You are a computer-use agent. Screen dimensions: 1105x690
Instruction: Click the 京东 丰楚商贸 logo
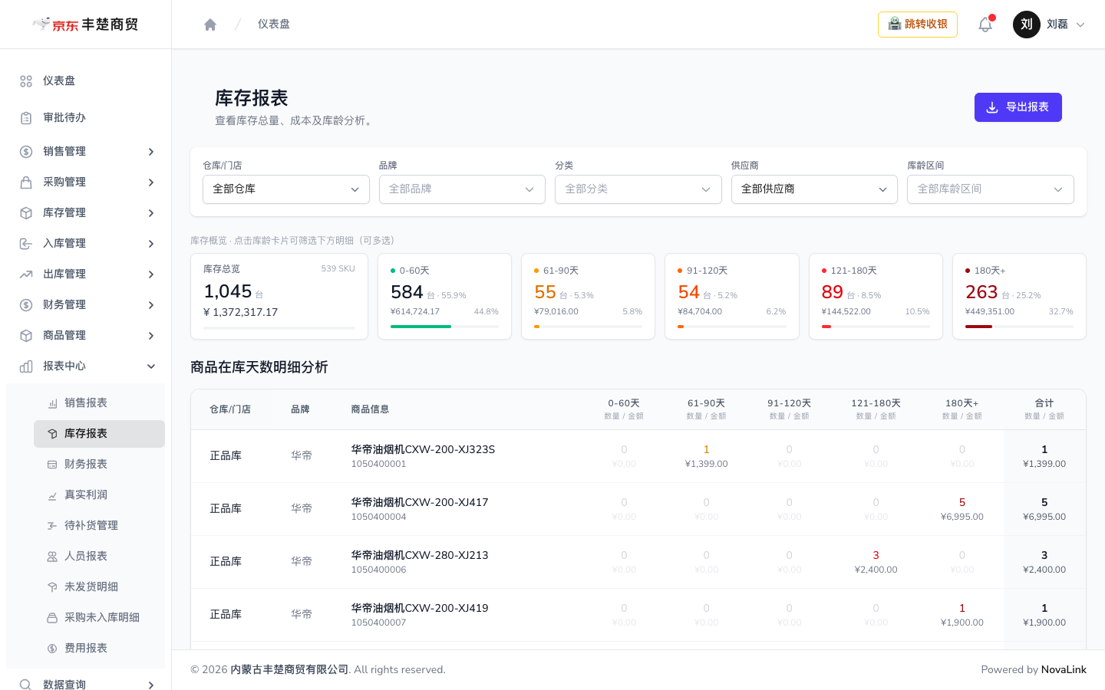click(x=85, y=25)
